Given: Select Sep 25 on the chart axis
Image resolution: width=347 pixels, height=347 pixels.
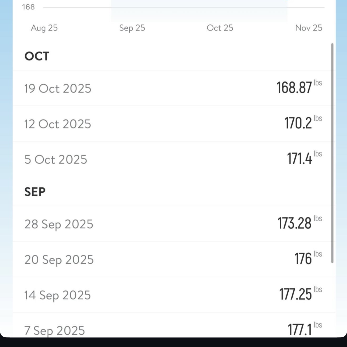Looking at the screenshot, I should point(132,28).
